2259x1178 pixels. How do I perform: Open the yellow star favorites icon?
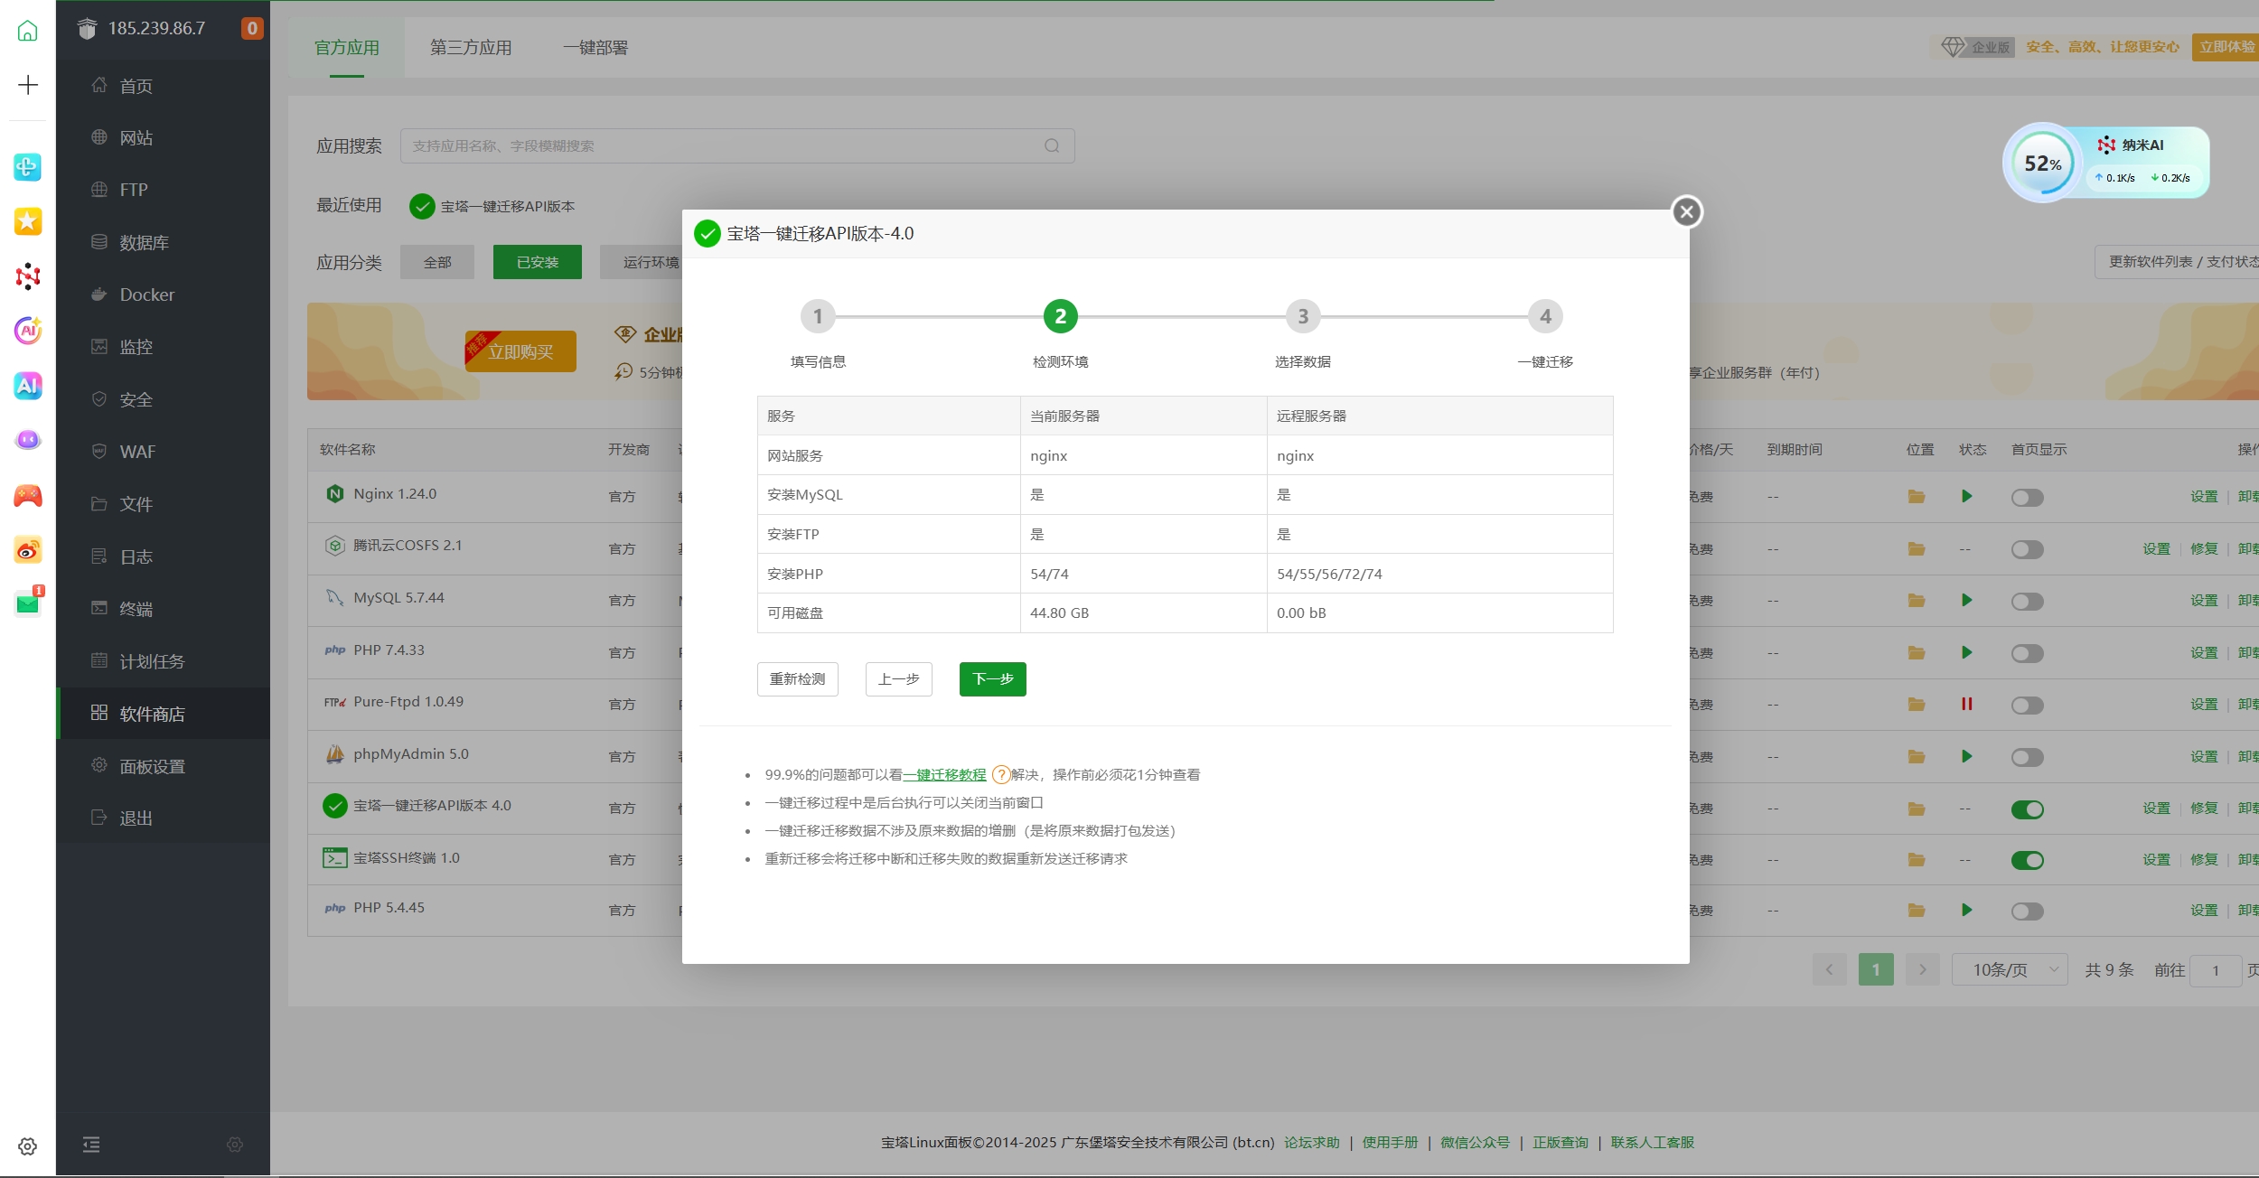pyautogui.click(x=28, y=221)
